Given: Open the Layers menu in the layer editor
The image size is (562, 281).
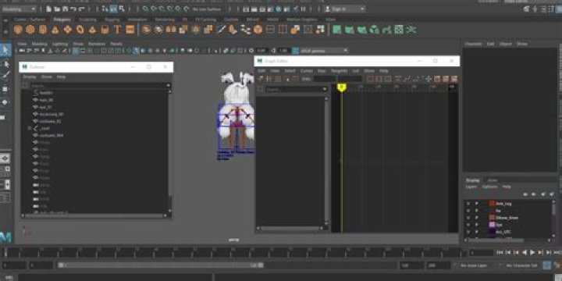Looking at the screenshot, I should tap(471, 187).
